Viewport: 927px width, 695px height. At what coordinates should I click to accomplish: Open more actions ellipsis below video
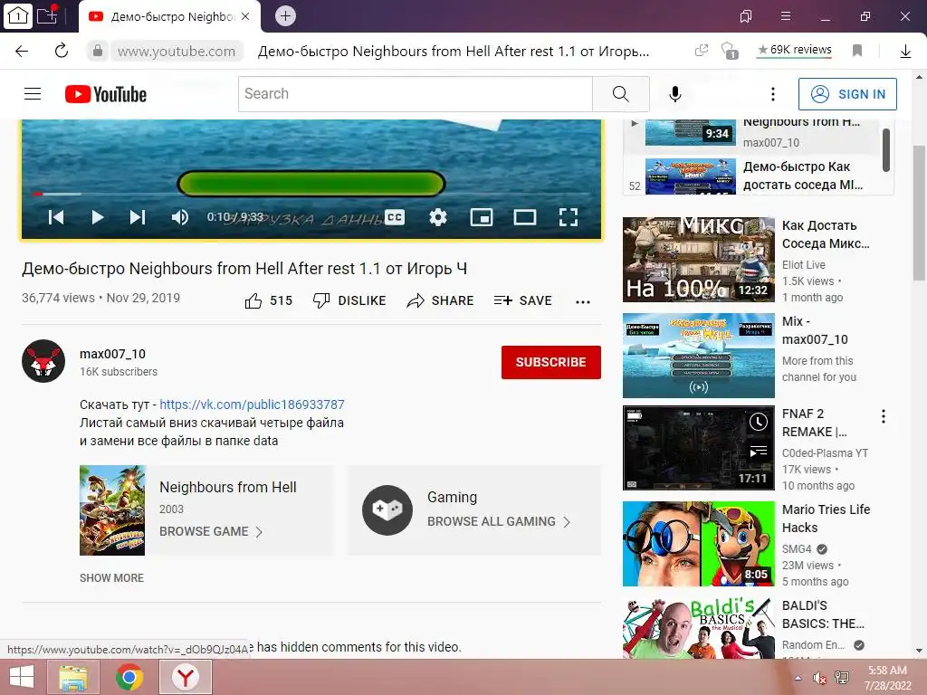(583, 302)
